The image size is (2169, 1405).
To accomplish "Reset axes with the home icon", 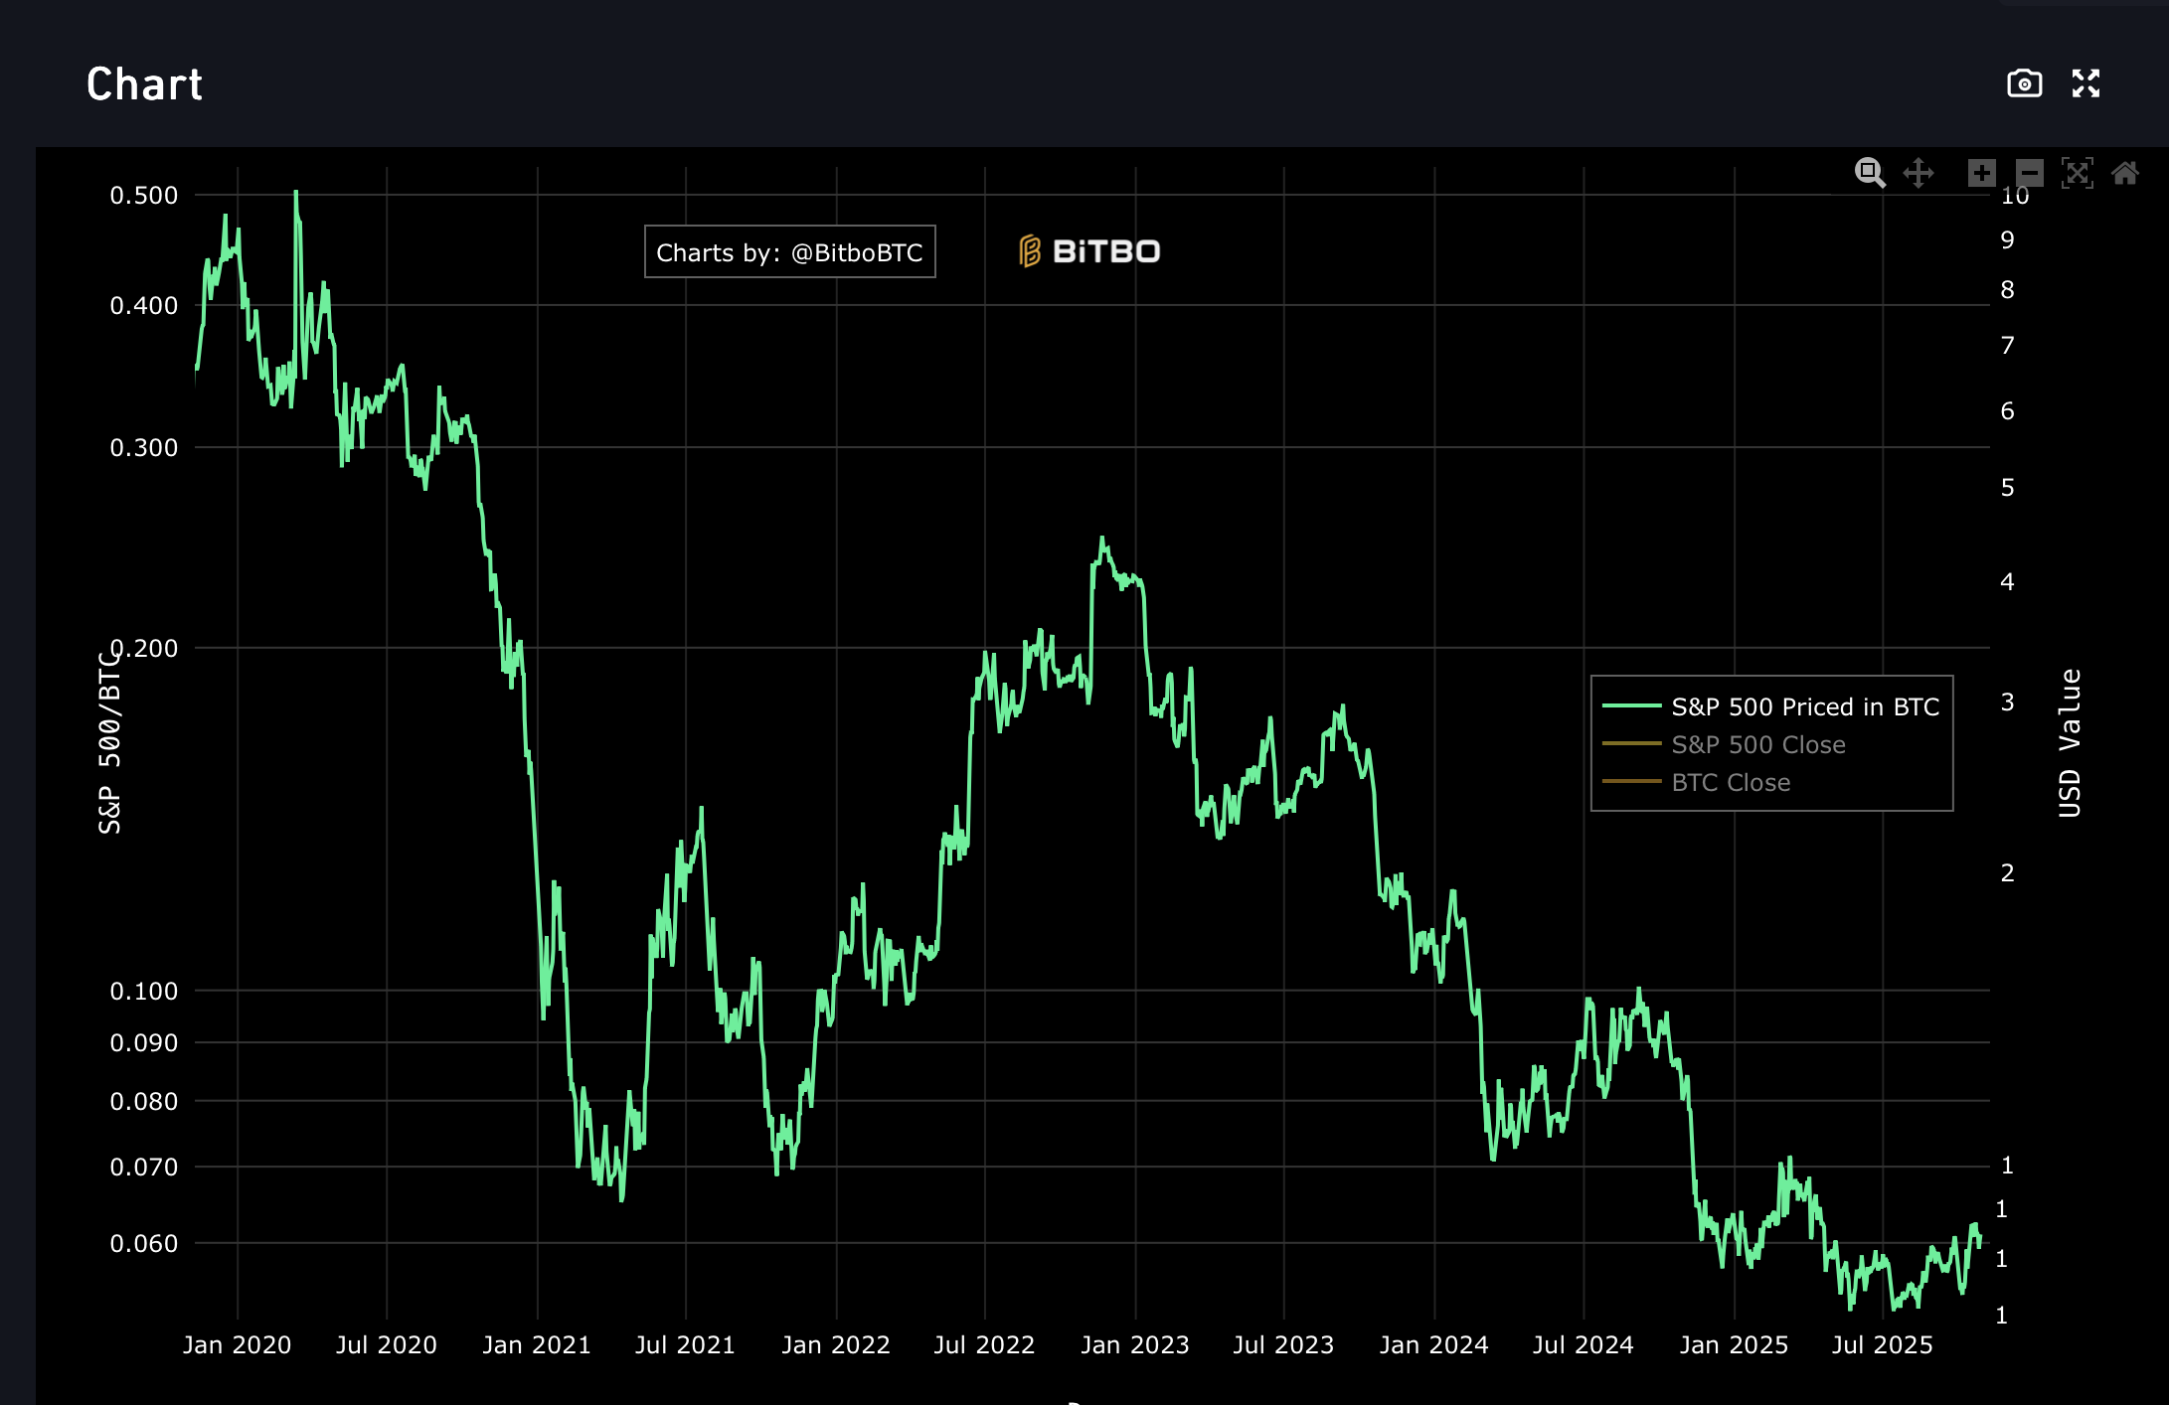I will 2125,173.
